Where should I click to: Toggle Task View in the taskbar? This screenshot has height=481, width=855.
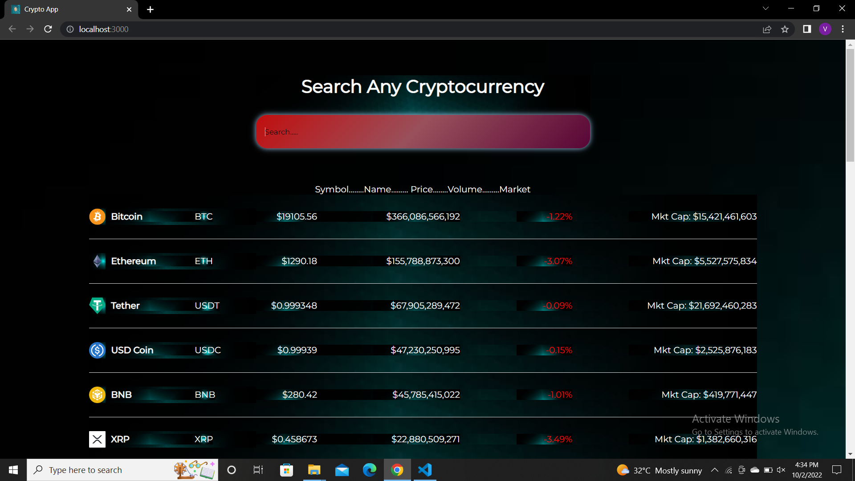tap(258, 470)
